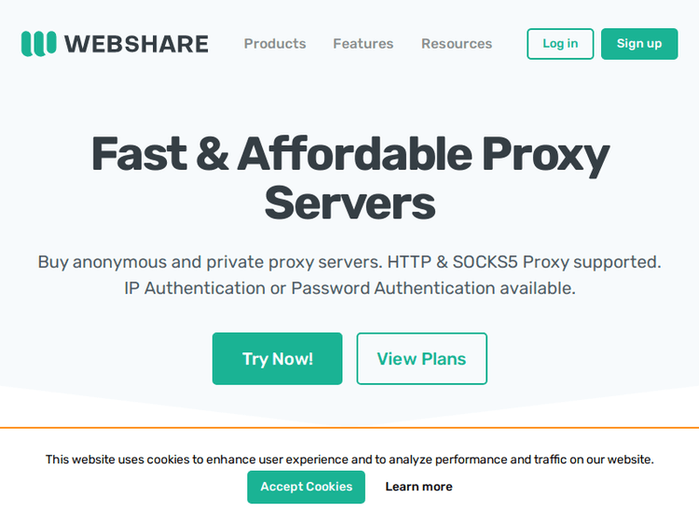Open the Resources menu
This screenshot has height=525, width=699.
(457, 44)
